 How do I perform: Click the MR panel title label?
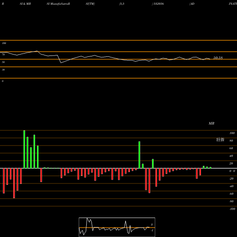click(211, 123)
